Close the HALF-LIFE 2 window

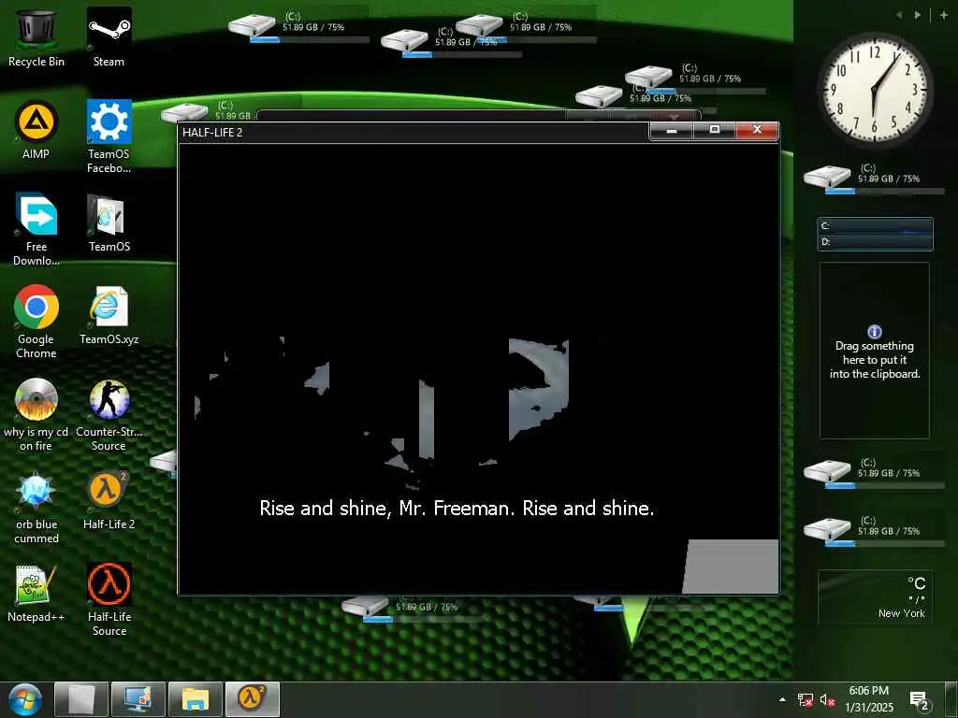(757, 131)
